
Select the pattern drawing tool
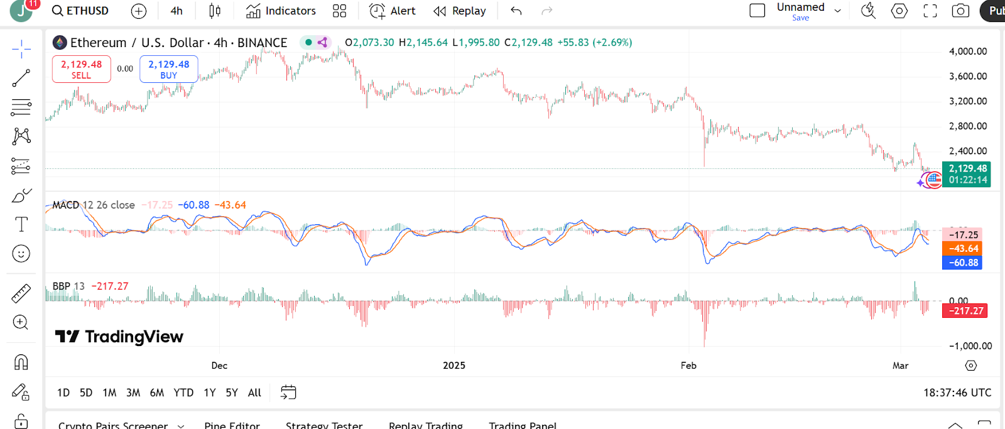pyautogui.click(x=21, y=136)
